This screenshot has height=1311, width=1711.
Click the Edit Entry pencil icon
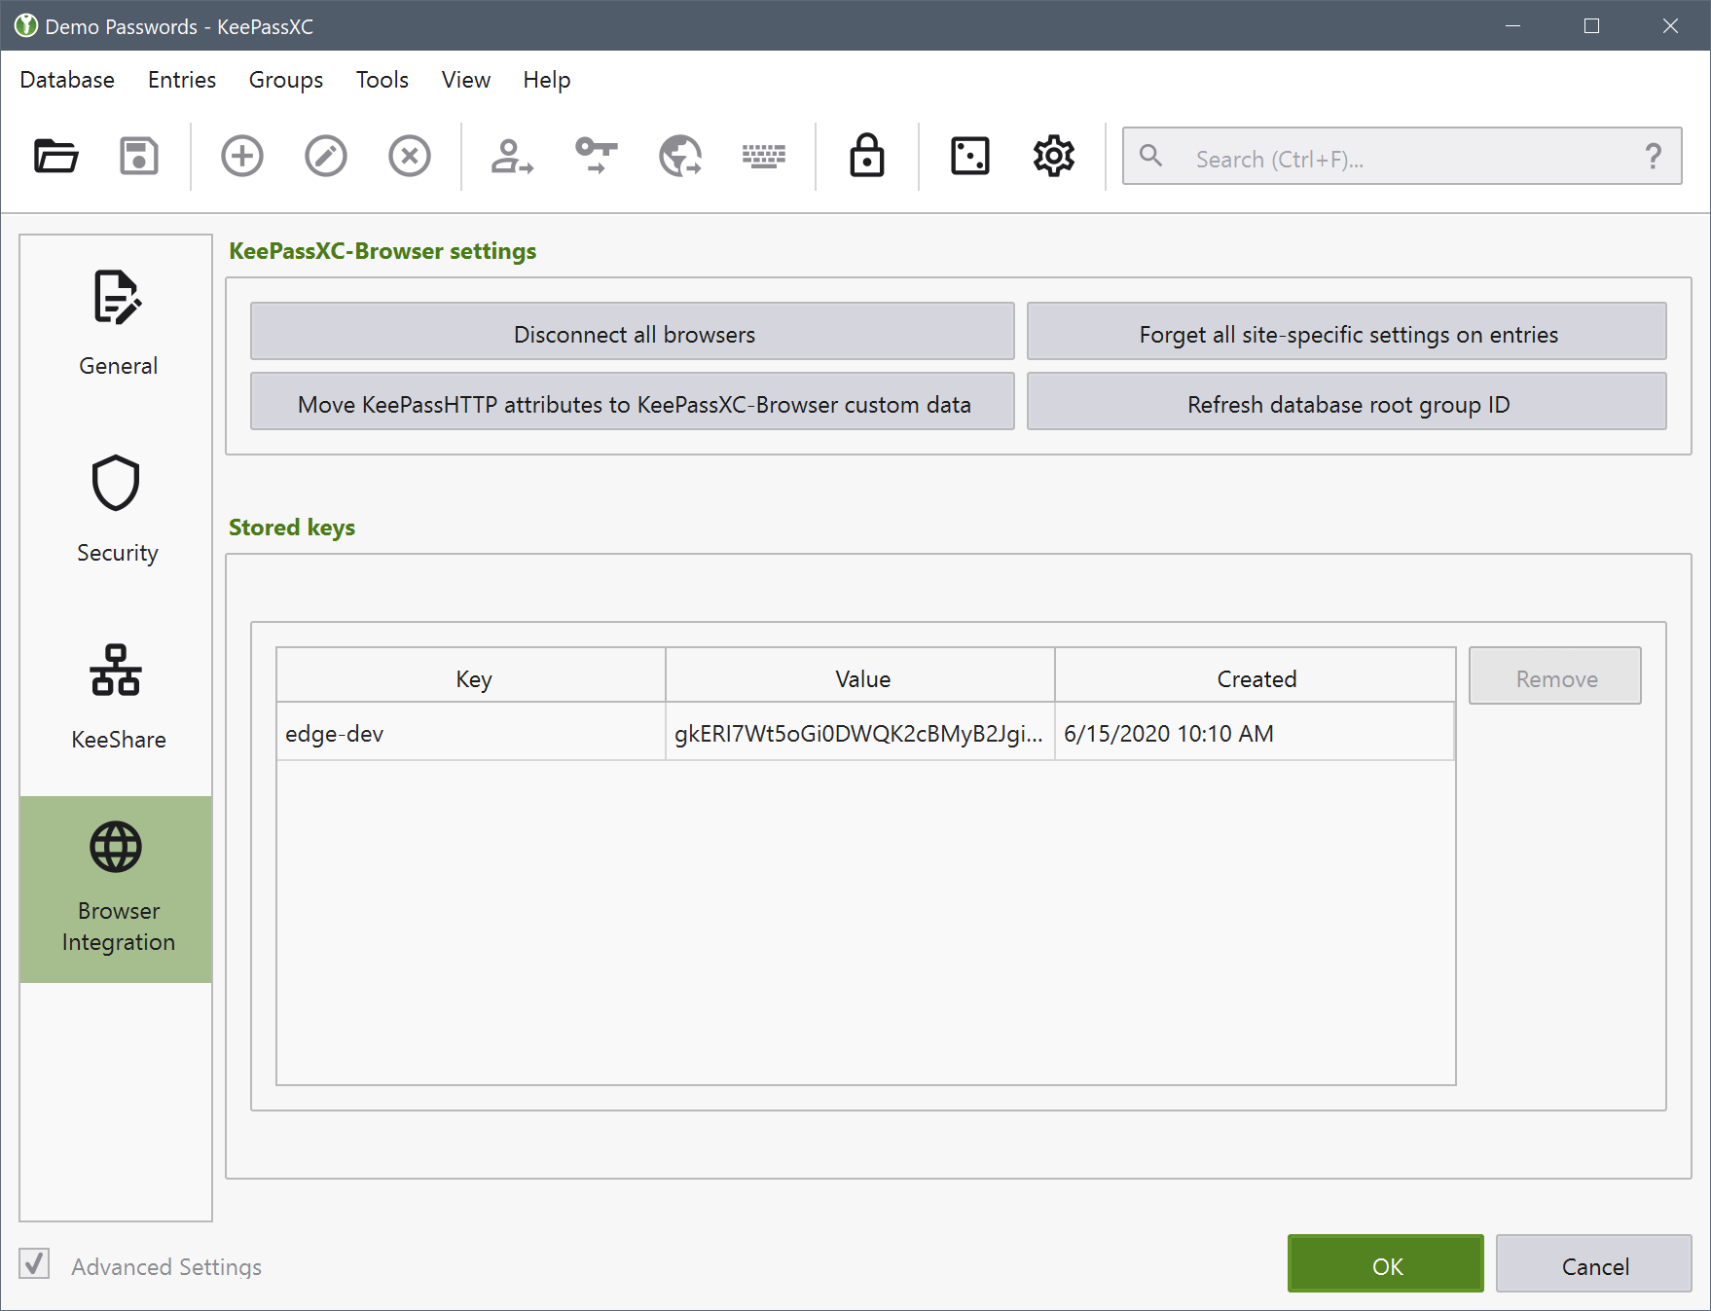click(325, 156)
